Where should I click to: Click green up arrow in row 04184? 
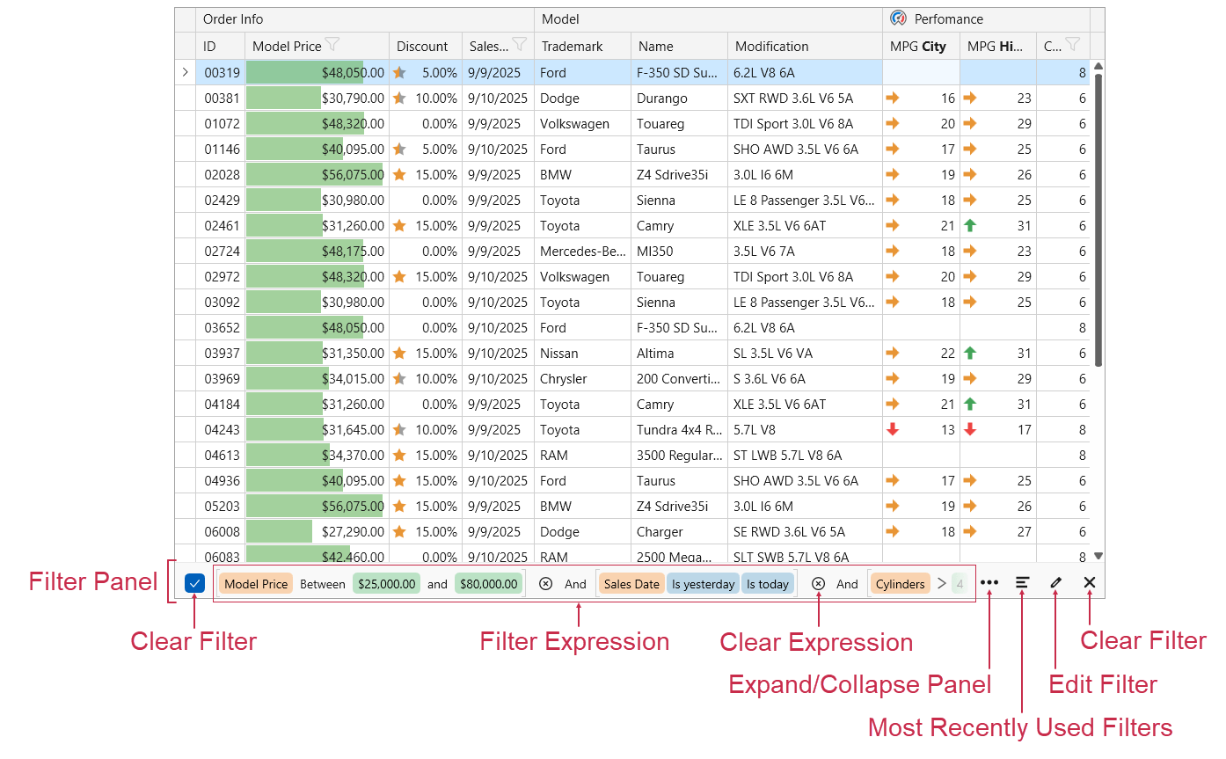click(970, 404)
